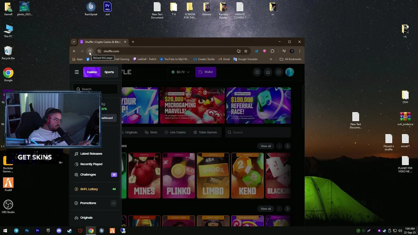This screenshot has height=235, width=418.
Task: Open the Gmail bookmark
Action: 224,59
